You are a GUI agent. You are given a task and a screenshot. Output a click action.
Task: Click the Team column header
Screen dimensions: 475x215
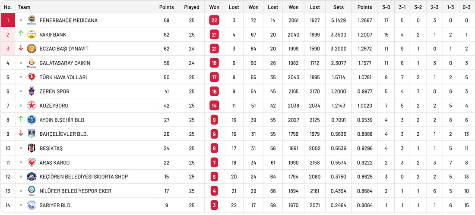[x=24, y=7]
